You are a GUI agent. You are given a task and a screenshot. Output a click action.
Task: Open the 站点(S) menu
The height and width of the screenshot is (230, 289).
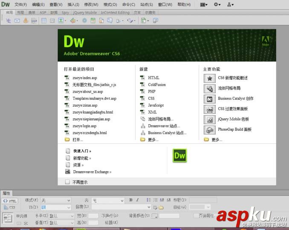147,4
